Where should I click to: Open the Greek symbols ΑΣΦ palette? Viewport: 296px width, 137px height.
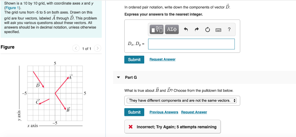pos(172,29)
